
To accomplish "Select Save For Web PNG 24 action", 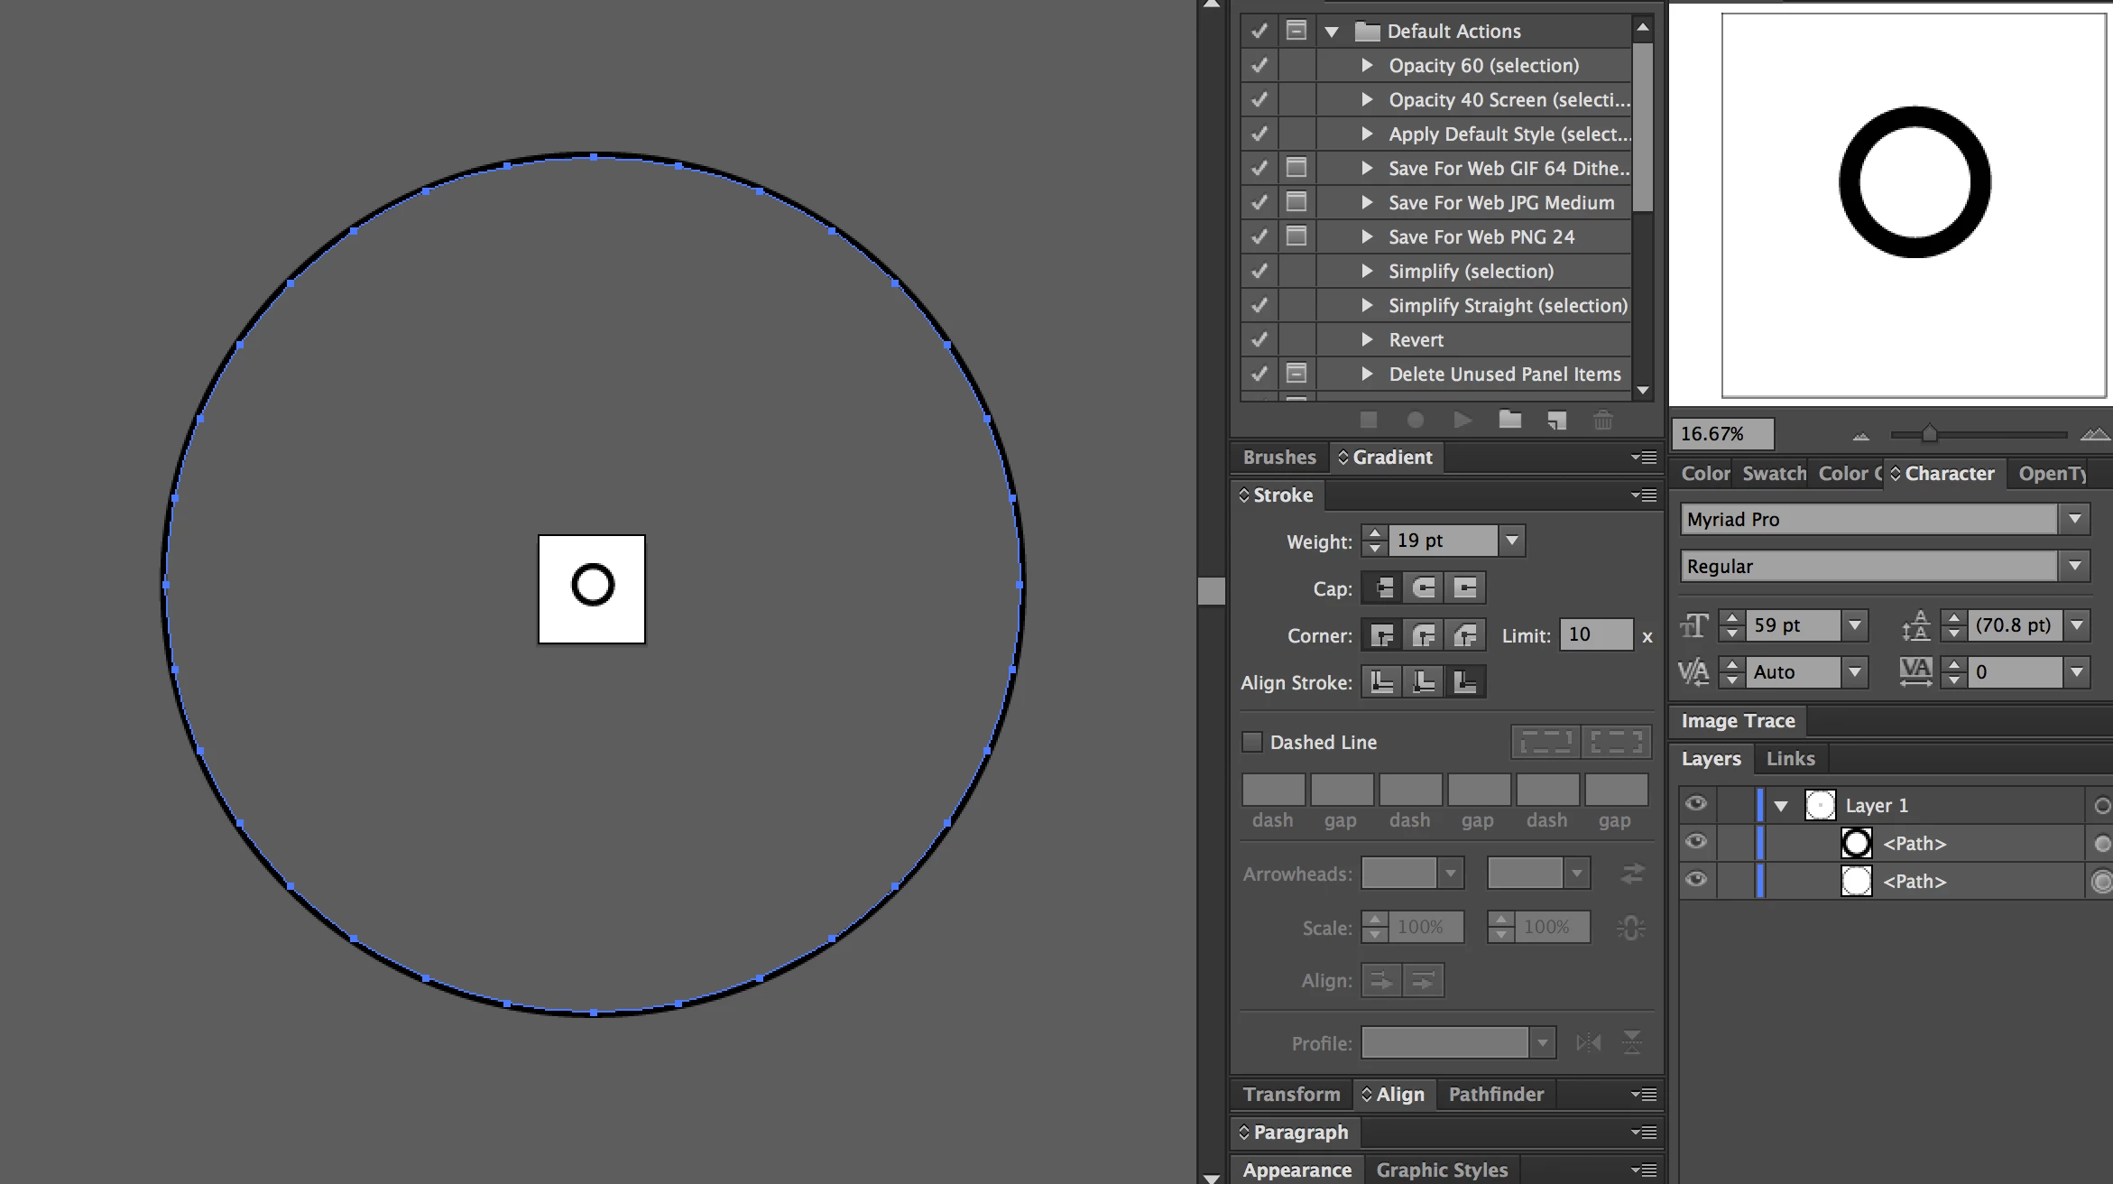I will pos(1481,236).
